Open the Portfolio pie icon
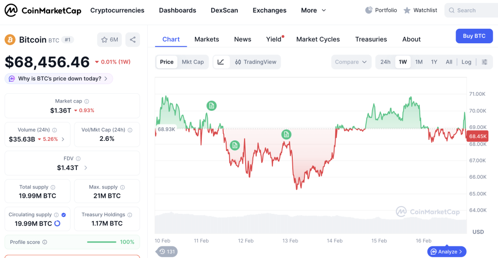Image resolution: width=498 pixels, height=258 pixels. pyautogui.click(x=369, y=10)
